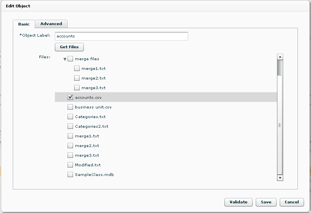Viewport: 311px width, 213px height.
Task: Check Categories2.txt in the files list
Action: [70, 126]
